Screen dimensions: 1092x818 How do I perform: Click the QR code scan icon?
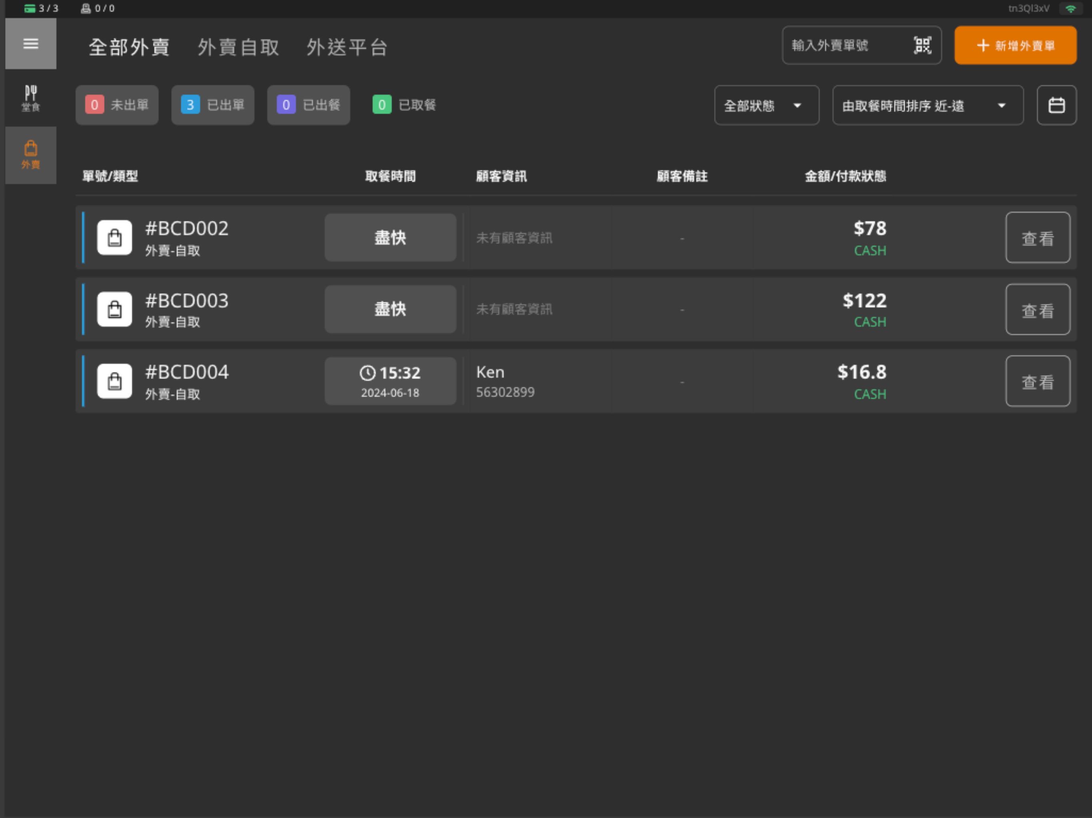[922, 46]
